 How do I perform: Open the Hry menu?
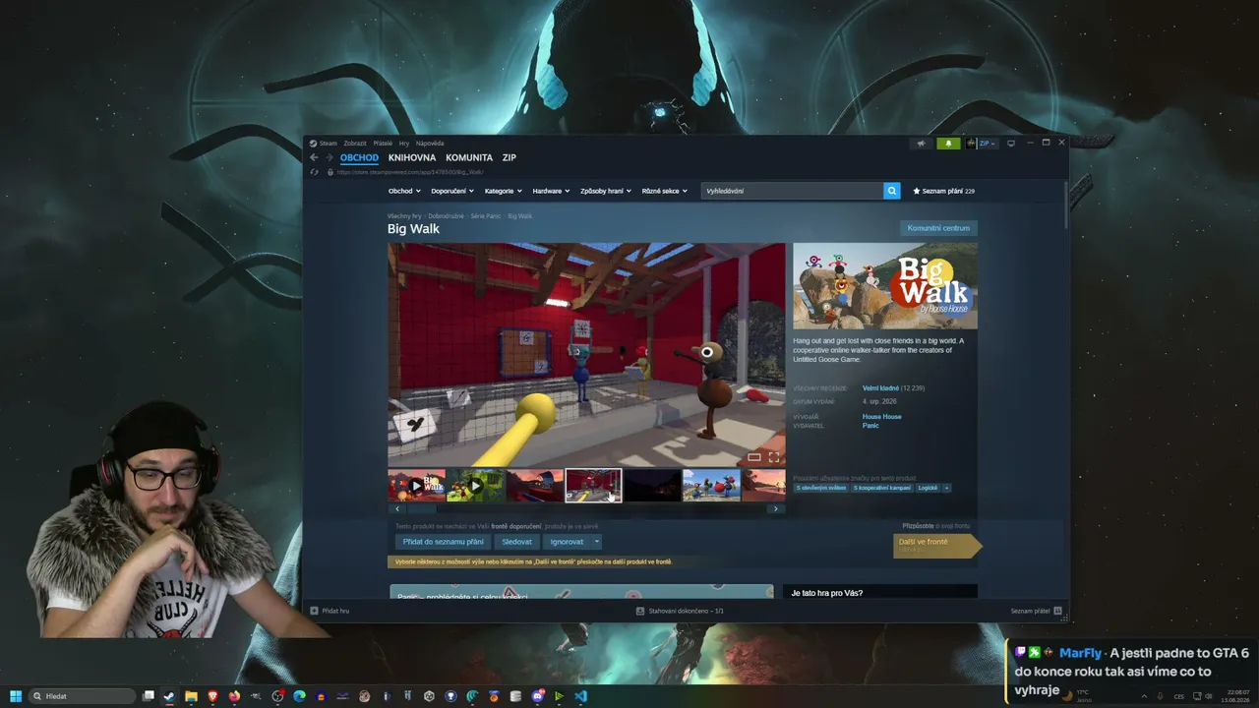tap(404, 144)
